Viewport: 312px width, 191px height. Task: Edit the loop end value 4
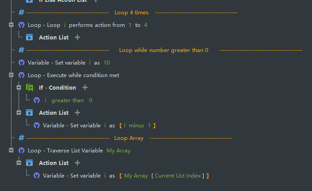pos(145,25)
